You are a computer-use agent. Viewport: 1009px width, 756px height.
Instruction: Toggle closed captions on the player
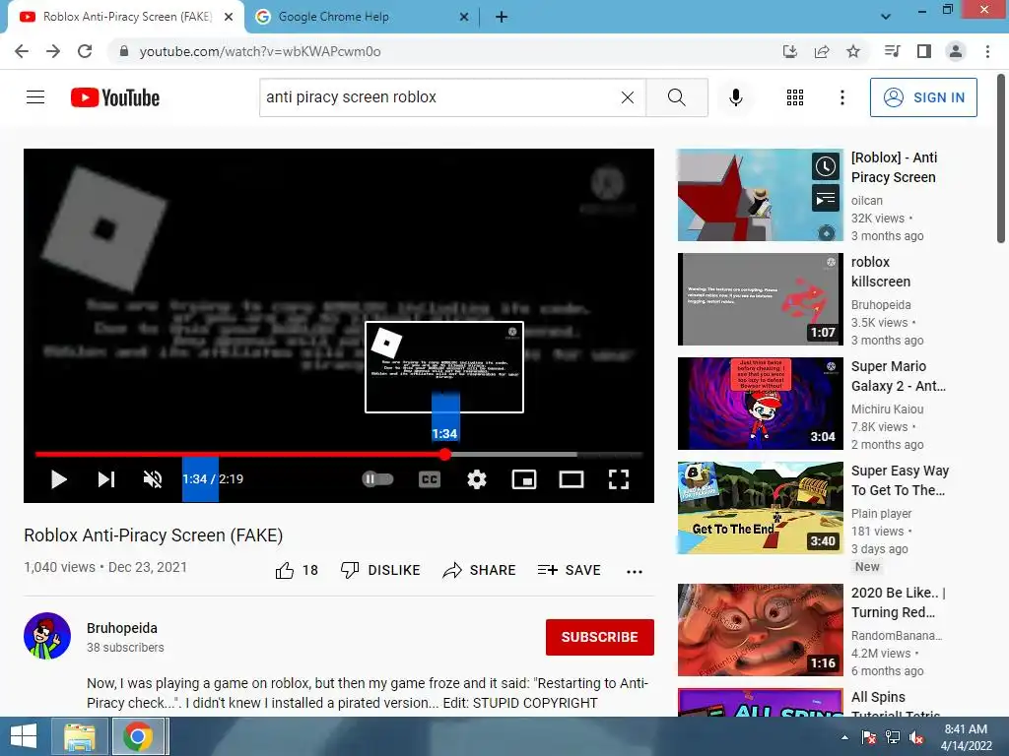tap(430, 479)
